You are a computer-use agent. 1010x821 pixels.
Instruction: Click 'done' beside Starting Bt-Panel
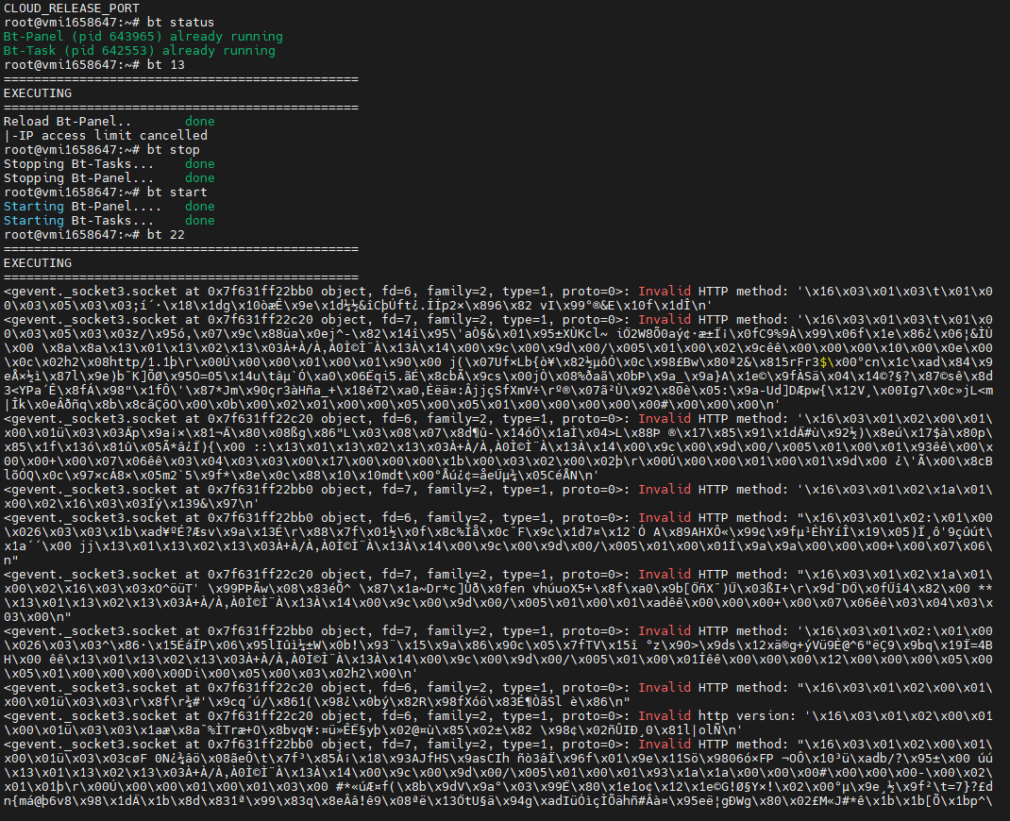point(200,207)
